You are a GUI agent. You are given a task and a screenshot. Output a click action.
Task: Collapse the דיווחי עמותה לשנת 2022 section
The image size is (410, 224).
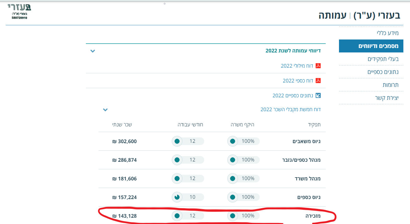point(92,51)
